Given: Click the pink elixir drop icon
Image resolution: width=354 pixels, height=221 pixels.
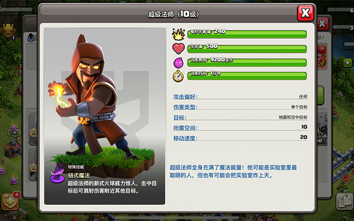Looking at the screenshot, I should coord(178,62).
